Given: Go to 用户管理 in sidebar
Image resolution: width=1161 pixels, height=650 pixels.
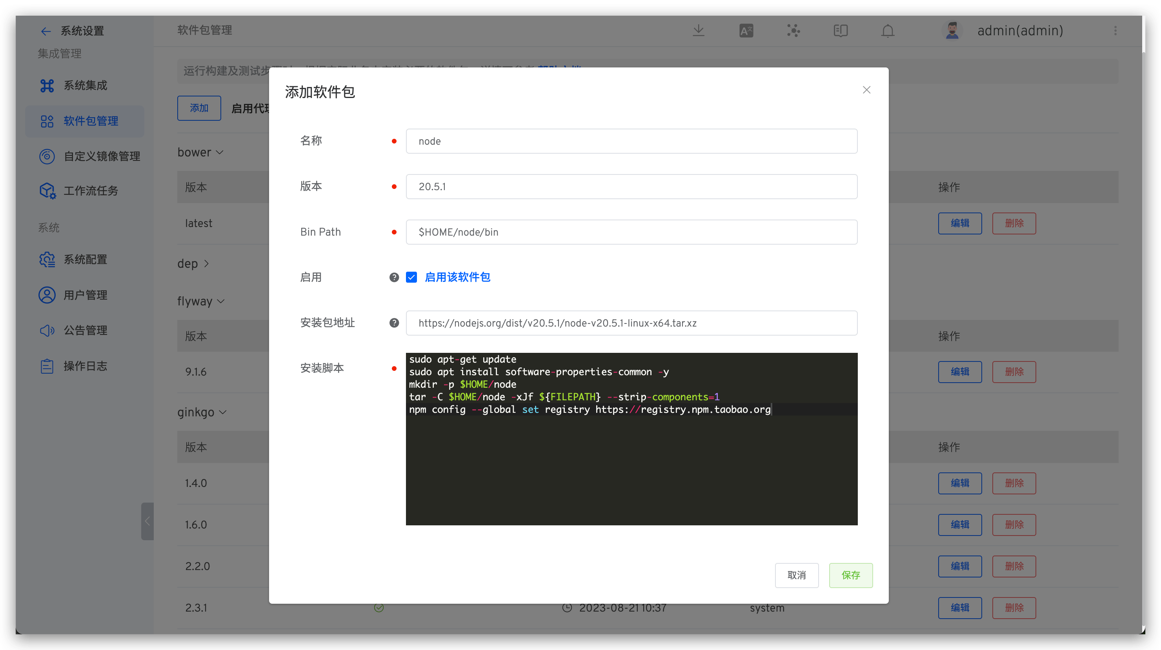Looking at the screenshot, I should pyautogui.click(x=85, y=295).
